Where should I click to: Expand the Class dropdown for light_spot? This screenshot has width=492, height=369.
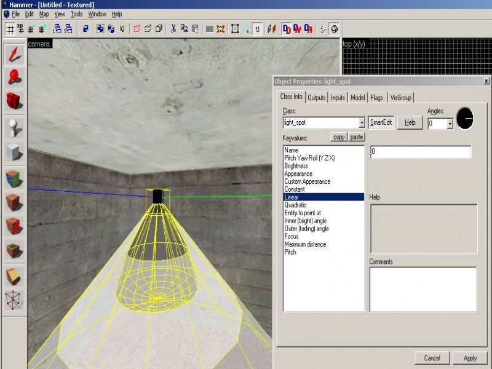[x=362, y=123]
